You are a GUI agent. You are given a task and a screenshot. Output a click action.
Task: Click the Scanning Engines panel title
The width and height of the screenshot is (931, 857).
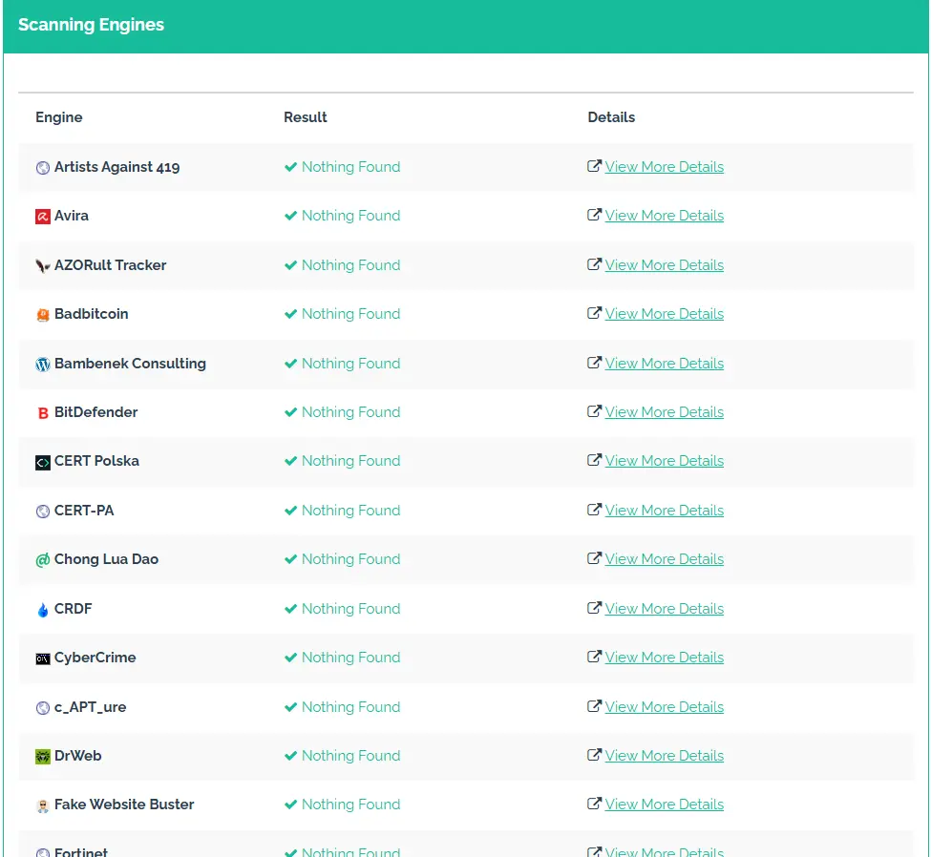tap(91, 25)
